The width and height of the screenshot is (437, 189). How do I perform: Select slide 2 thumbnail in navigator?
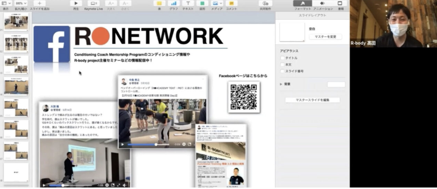[x=16, y=43]
